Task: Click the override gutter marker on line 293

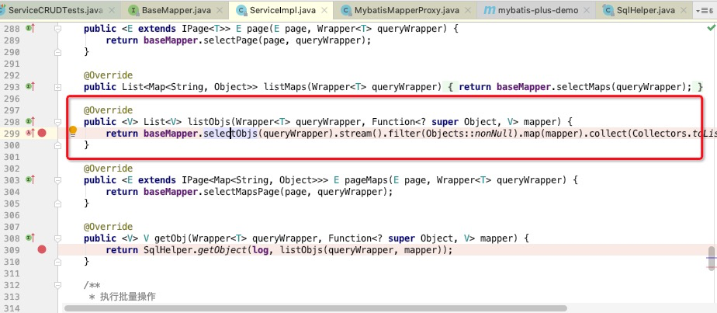Action: pos(30,87)
